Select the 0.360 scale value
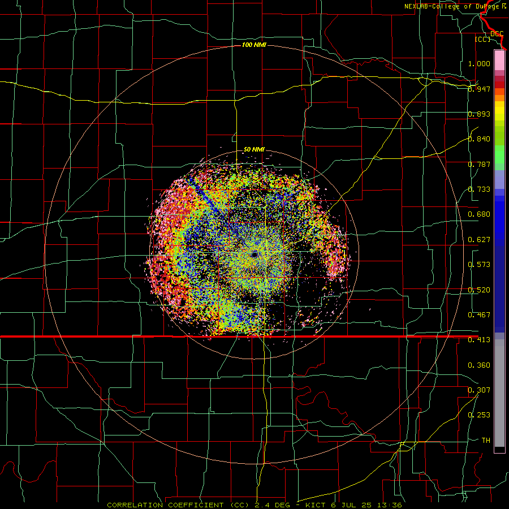This screenshot has height=509, width=509. 479,365
